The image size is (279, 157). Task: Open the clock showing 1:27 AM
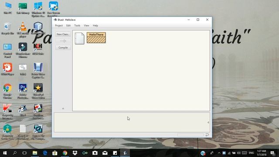[262, 153]
